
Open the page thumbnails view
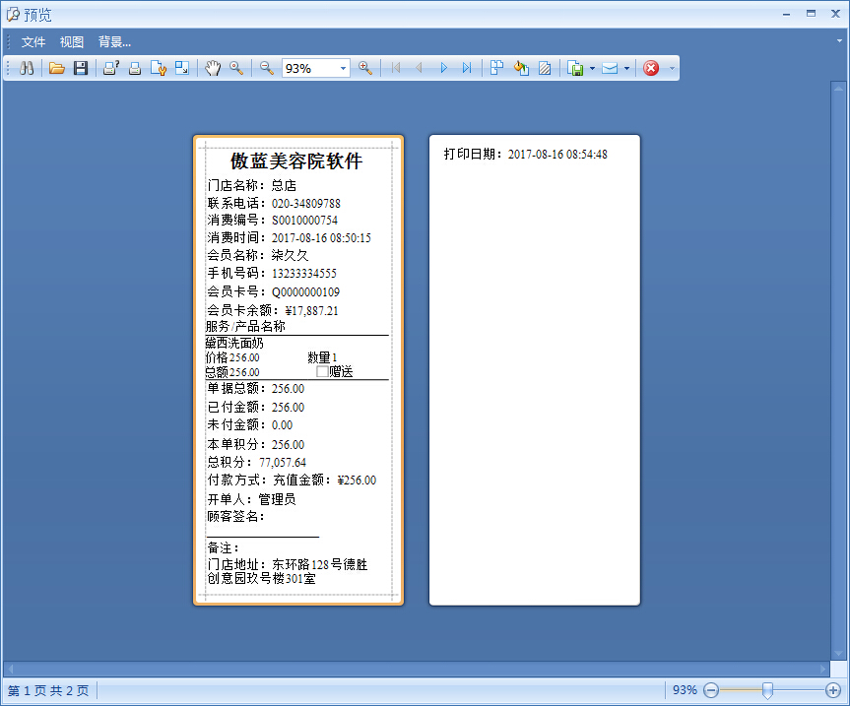point(496,68)
